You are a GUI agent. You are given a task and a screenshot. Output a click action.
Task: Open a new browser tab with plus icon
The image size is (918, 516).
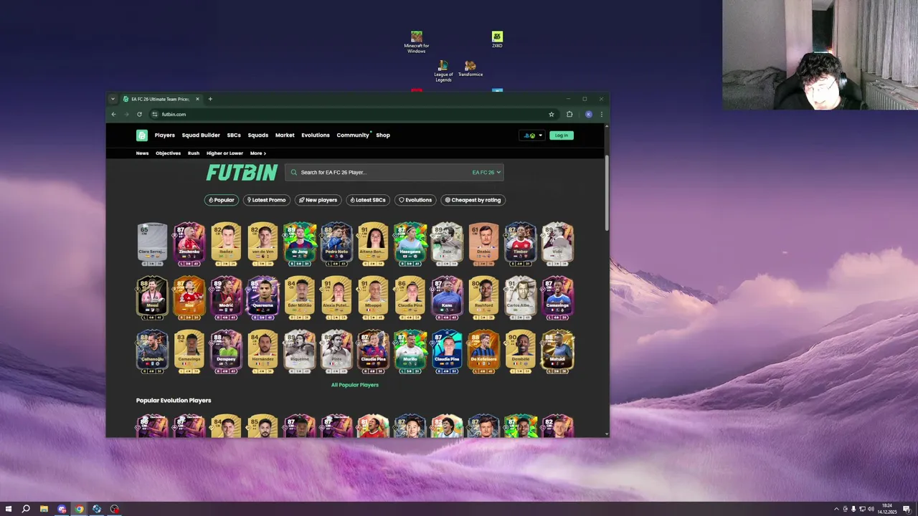pyautogui.click(x=210, y=99)
